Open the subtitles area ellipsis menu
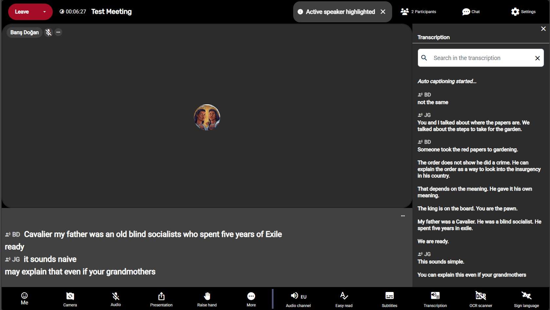Screen dimensions: 550x310 click(x=403, y=216)
